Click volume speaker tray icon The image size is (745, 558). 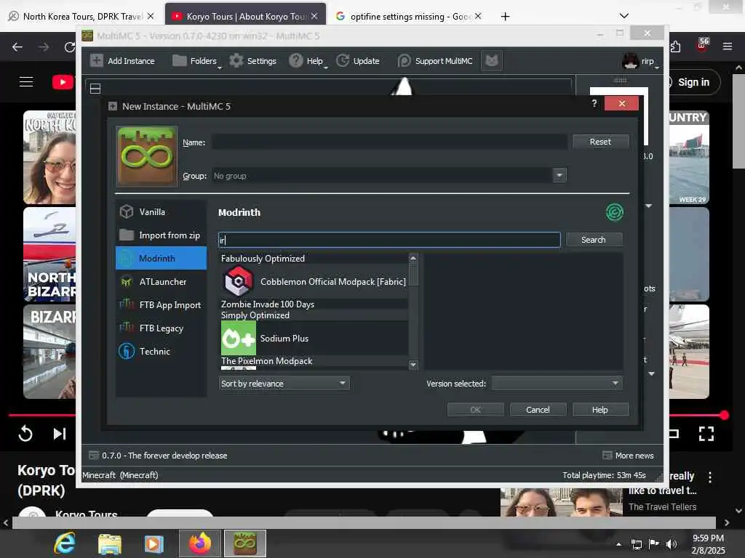(672, 543)
